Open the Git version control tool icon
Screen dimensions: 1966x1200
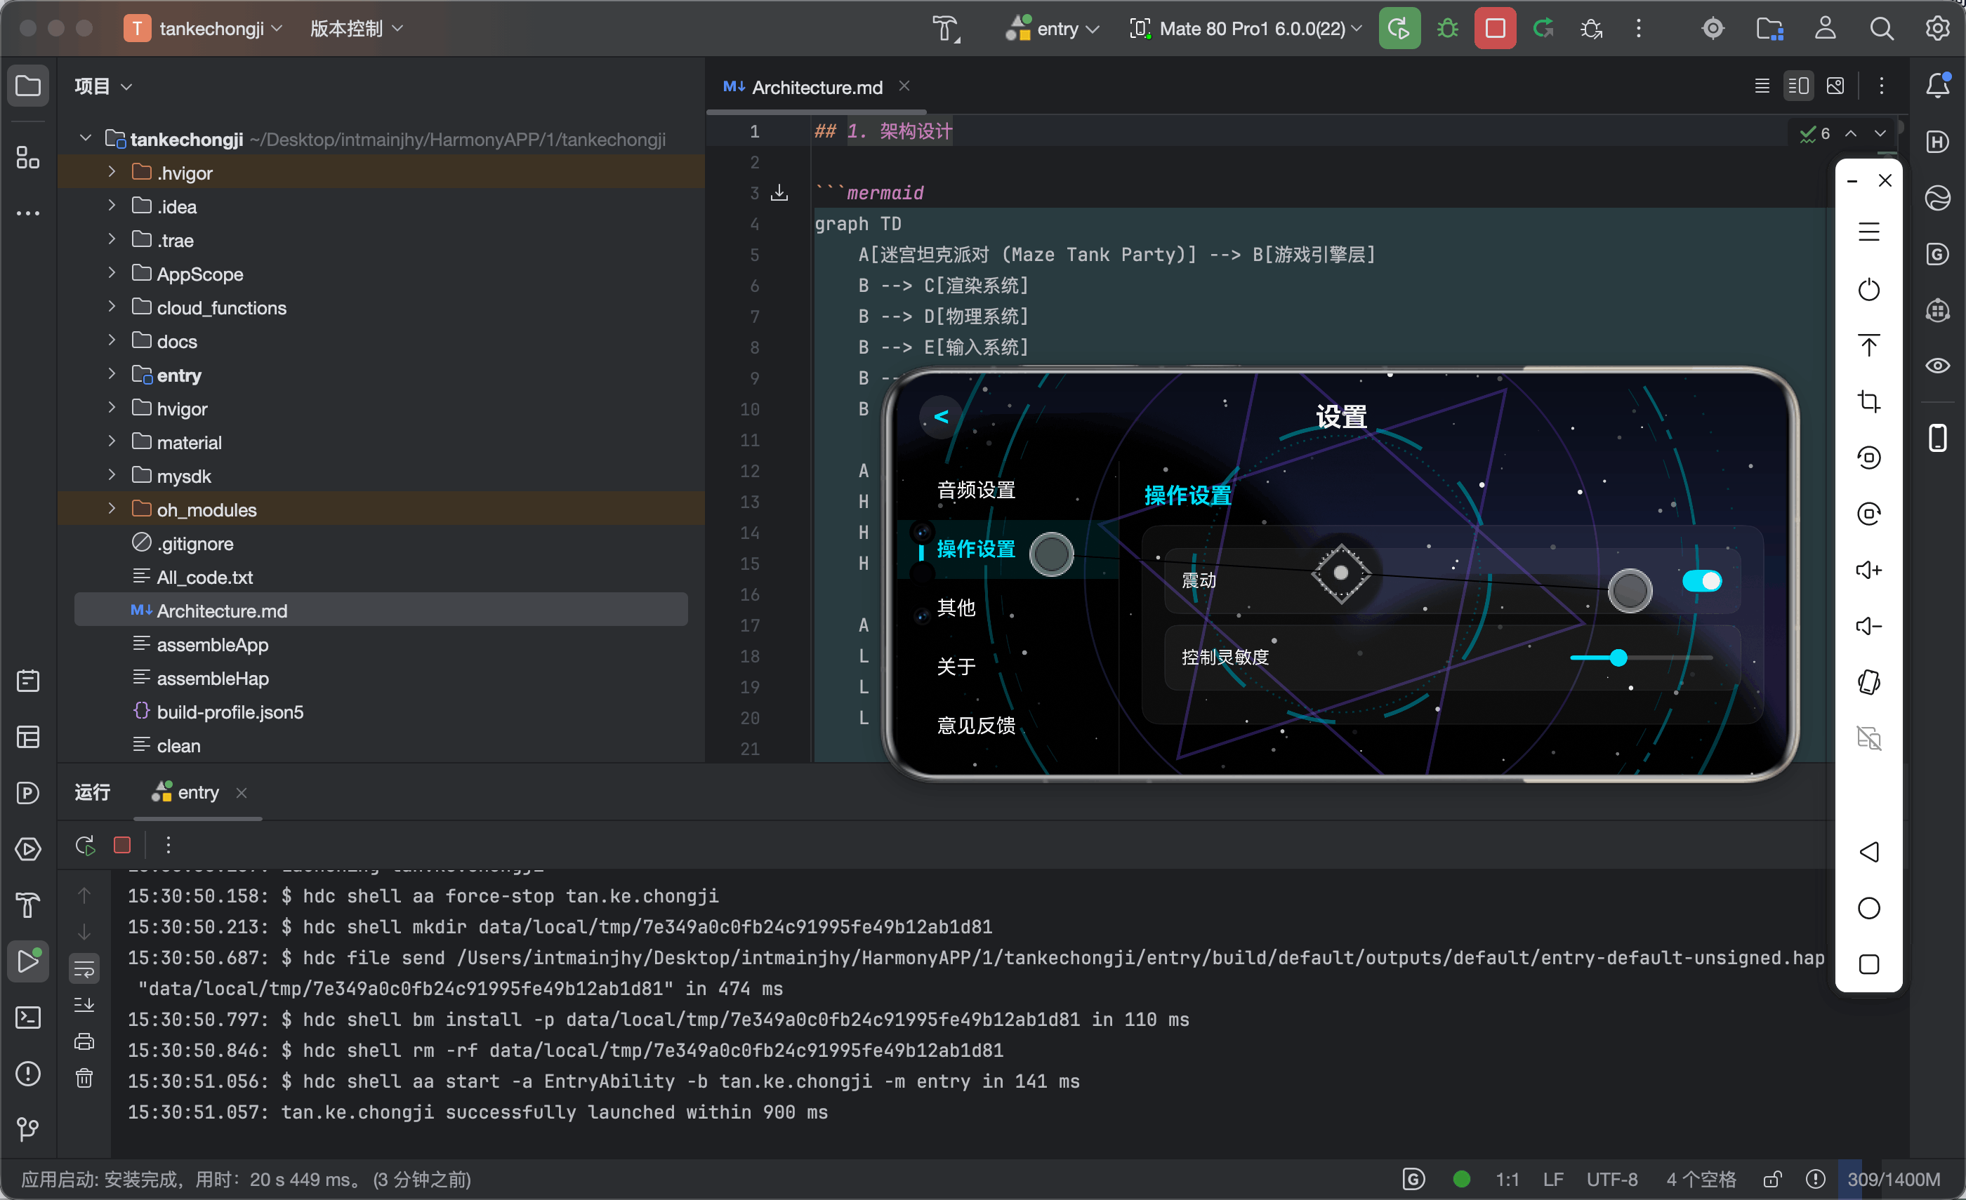pos(28,1129)
